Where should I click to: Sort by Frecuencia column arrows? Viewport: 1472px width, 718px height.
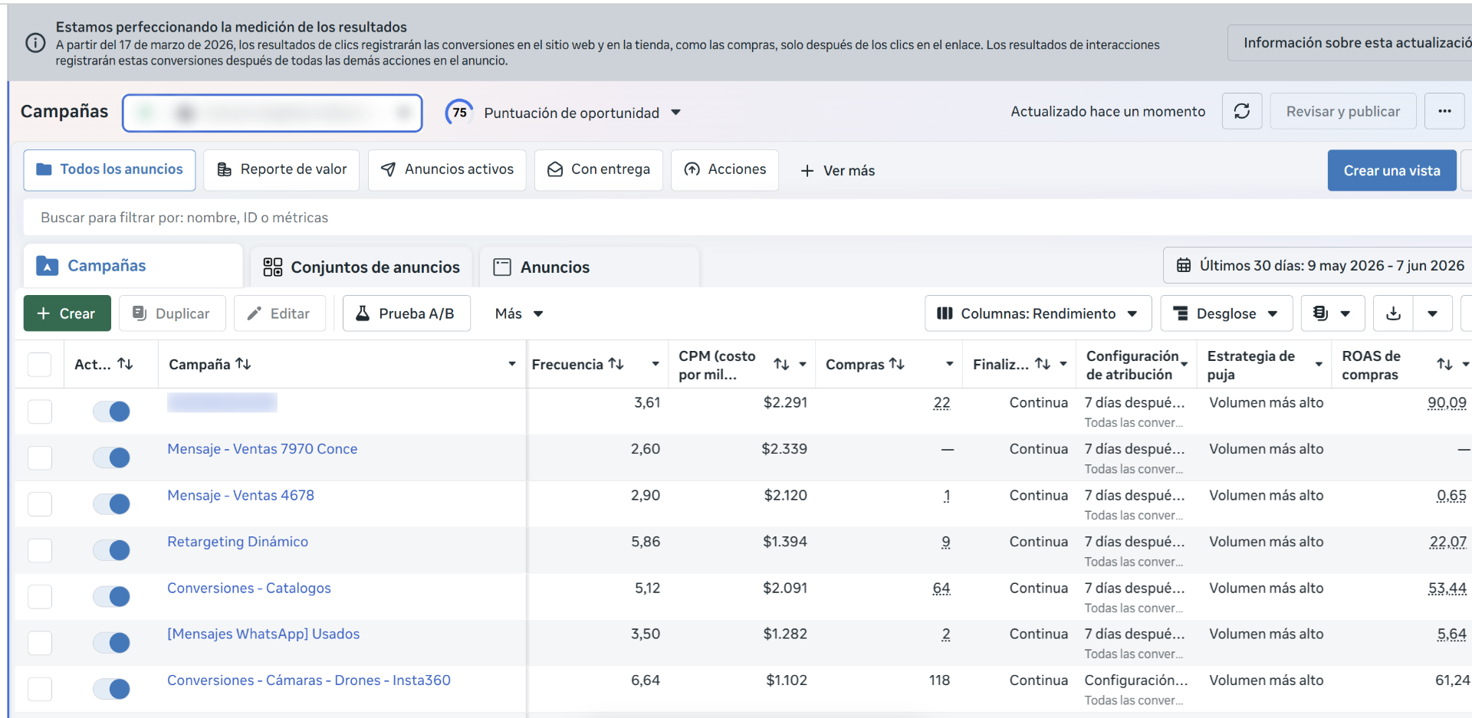[x=616, y=364]
